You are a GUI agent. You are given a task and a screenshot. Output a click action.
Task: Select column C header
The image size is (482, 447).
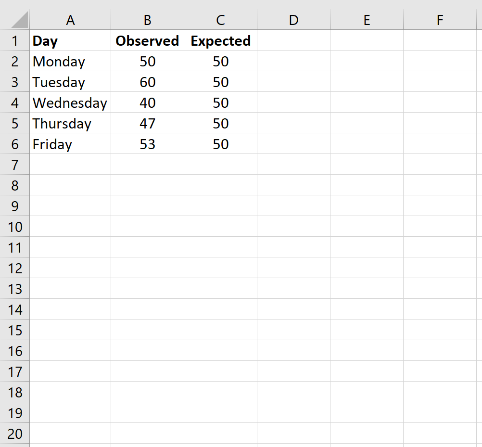pos(220,20)
